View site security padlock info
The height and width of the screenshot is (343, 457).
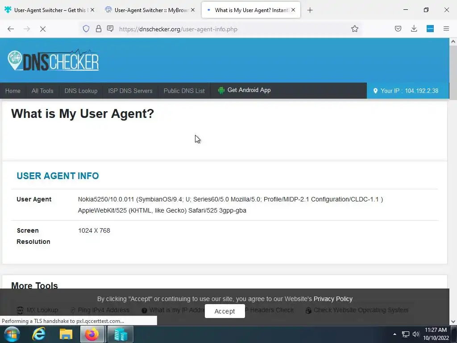(99, 29)
